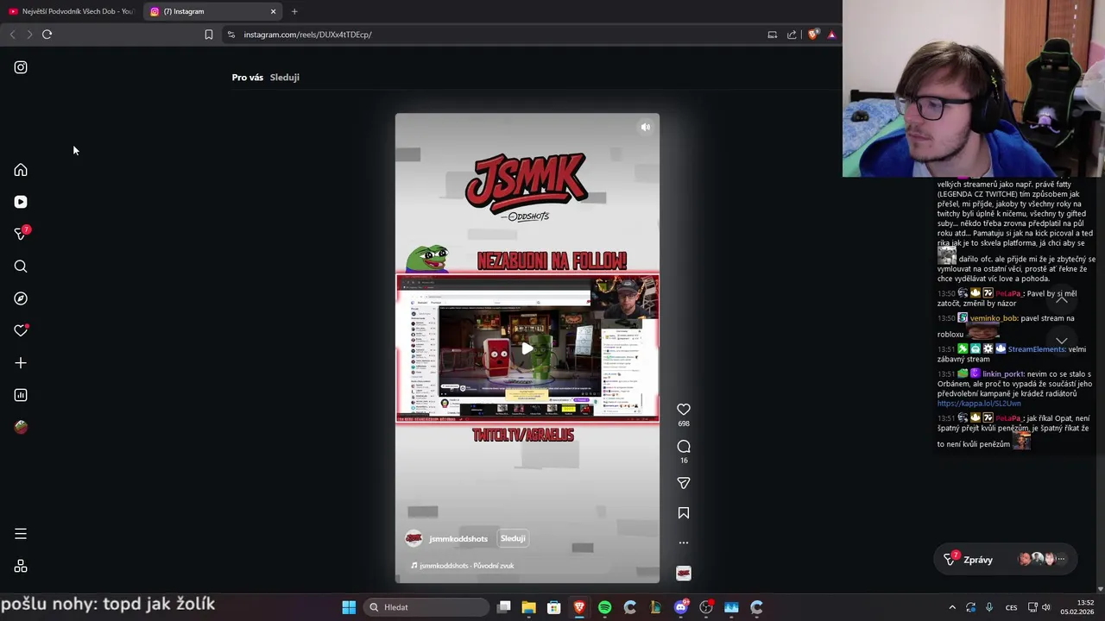Screen dimensions: 1105x621
Task: Like the reel with the heart icon
Action: coord(684,410)
